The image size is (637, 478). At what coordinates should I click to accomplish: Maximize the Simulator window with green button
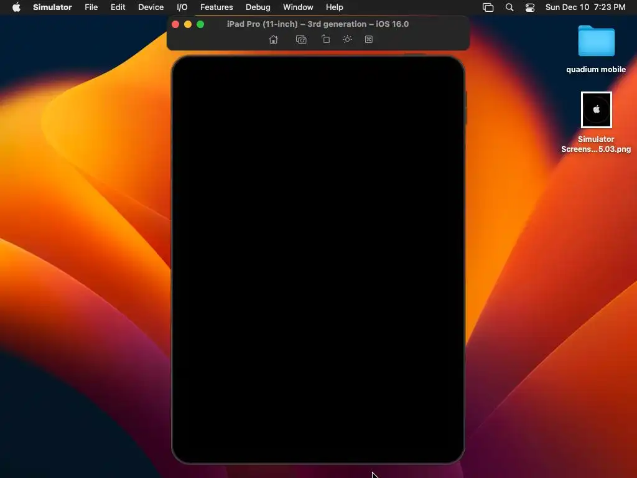click(200, 24)
